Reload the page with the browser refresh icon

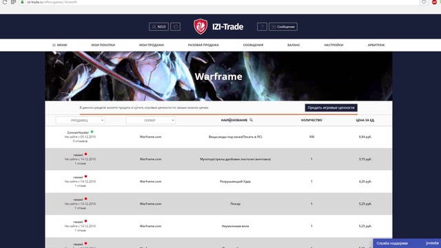(5, 2)
